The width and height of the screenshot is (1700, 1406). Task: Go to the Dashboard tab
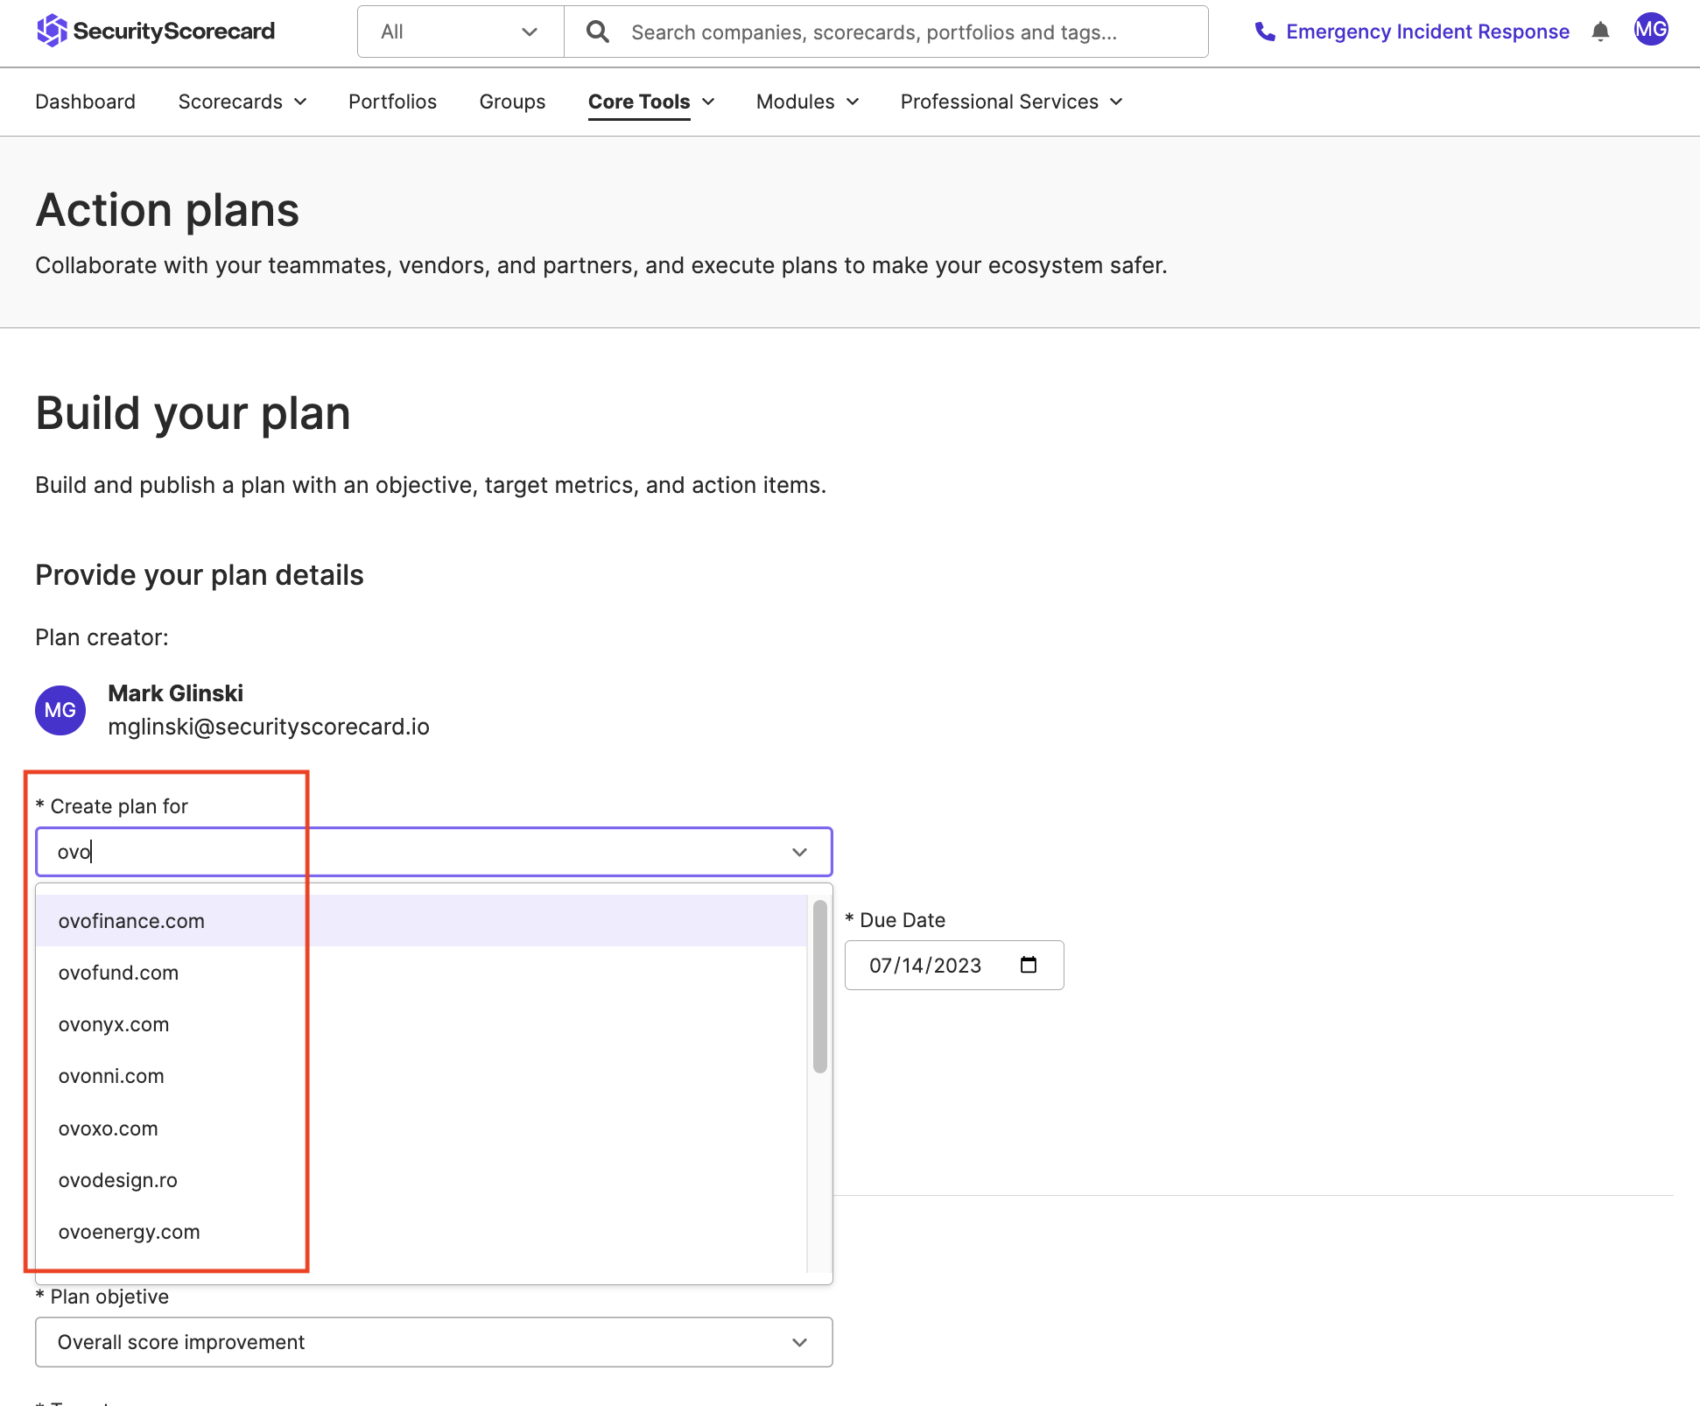[x=85, y=102]
